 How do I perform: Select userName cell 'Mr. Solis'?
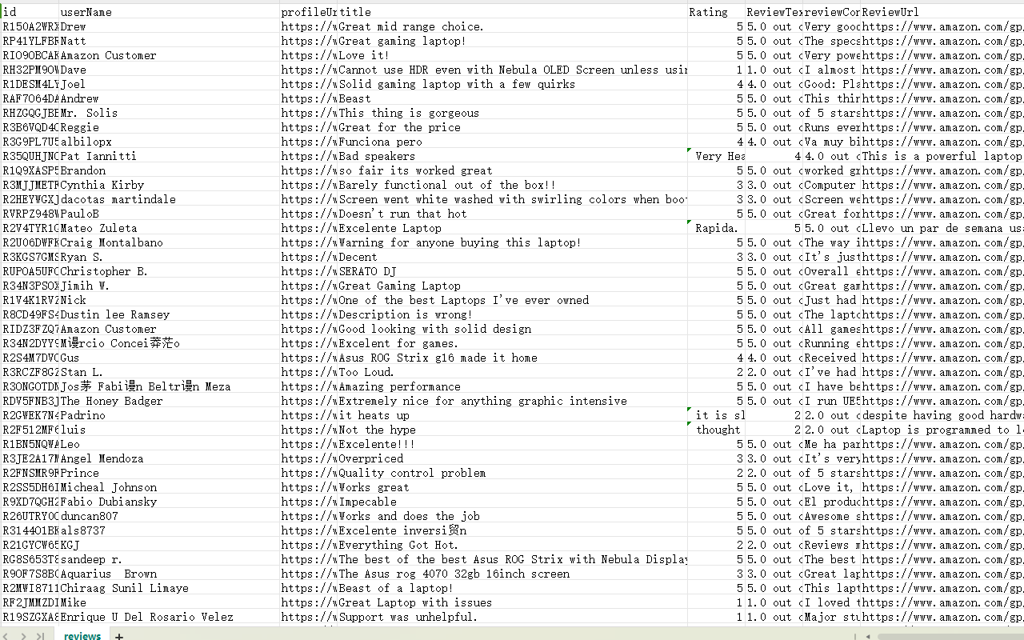(x=170, y=113)
